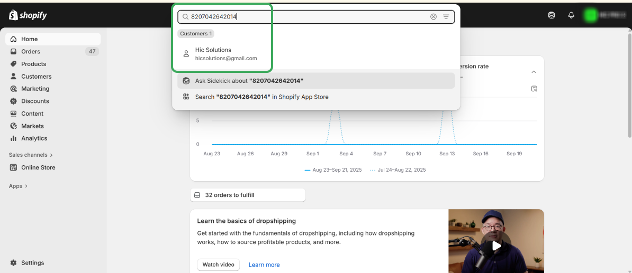Screen dimensions: 632x273
Task: Open the Sidekick assistant icon in top bar
Action: (552, 15)
